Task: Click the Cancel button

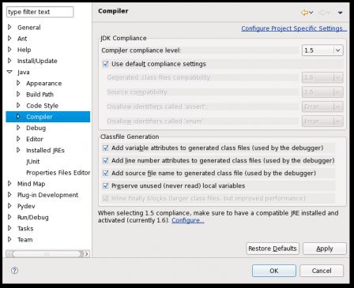Action: pyautogui.click(x=322, y=271)
